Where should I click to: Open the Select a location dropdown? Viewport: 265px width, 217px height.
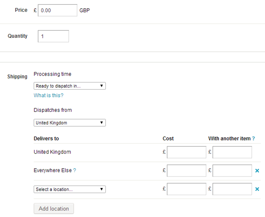[70, 189]
